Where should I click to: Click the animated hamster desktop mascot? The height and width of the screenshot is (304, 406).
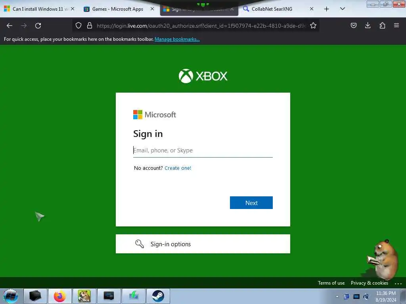click(383, 260)
